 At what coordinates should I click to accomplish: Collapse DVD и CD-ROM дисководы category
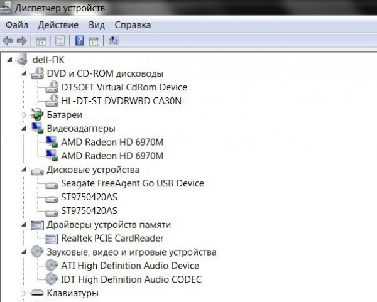[24, 73]
